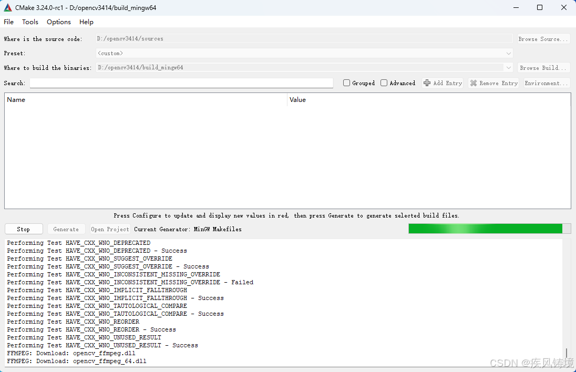
Task: Click the X icon of Remove Entry
Action: [474, 83]
